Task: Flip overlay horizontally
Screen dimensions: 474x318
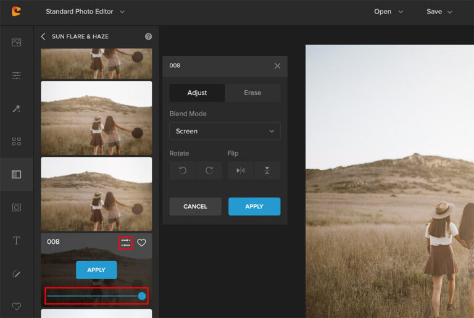Action: tap(240, 170)
